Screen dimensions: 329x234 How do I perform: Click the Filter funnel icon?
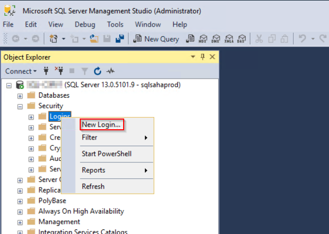tap(85, 71)
